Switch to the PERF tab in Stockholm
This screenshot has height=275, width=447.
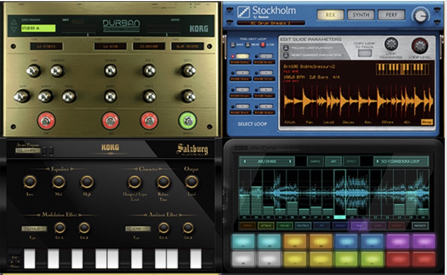coord(391,15)
